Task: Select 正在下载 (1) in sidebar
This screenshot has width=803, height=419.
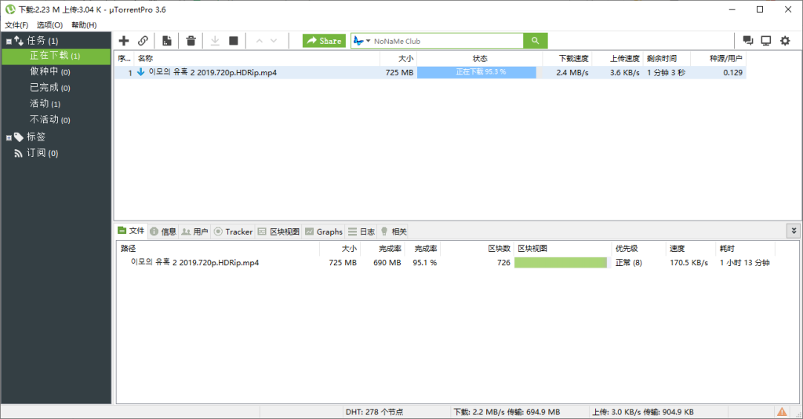Action: coord(56,56)
